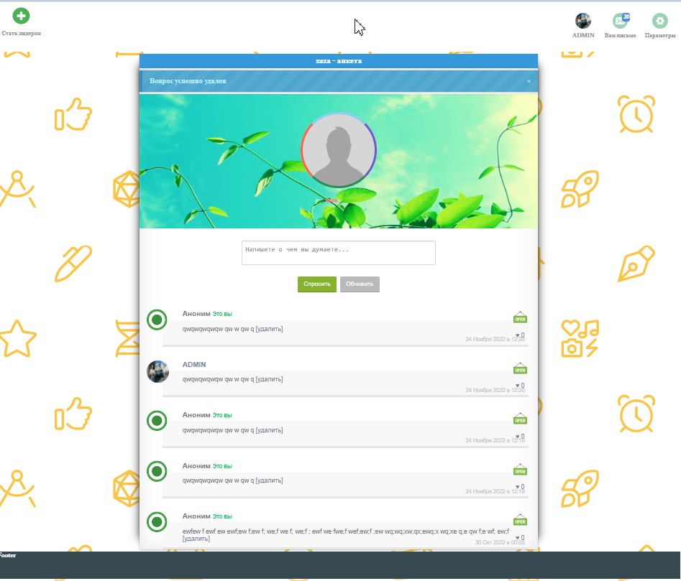Click ADMIN's avatar next to the second post

pyautogui.click(x=157, y=371)
